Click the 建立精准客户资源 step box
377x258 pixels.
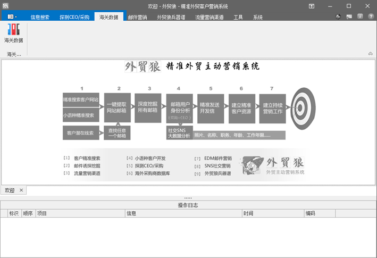(x=242, y=109)
